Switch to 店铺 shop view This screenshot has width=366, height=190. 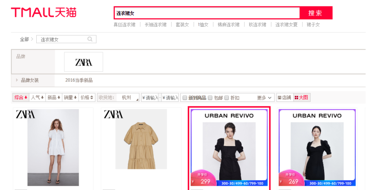(284, 97)
